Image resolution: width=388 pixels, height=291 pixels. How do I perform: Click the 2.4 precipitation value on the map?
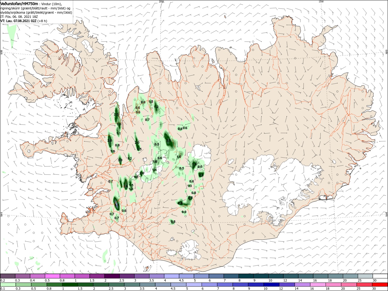pos(180,203)
